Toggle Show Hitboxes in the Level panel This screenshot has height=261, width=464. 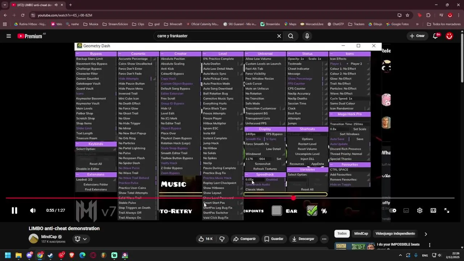[x=214, y=188]
